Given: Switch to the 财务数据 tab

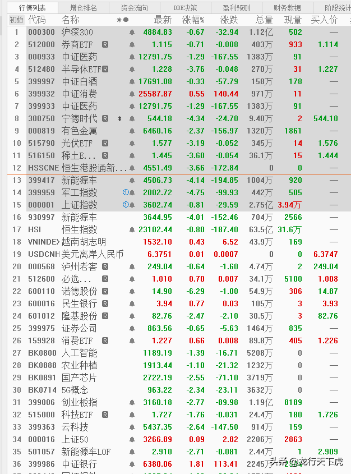Looking at the screenshot, I should pyautogui.click(x=287, y=8).
